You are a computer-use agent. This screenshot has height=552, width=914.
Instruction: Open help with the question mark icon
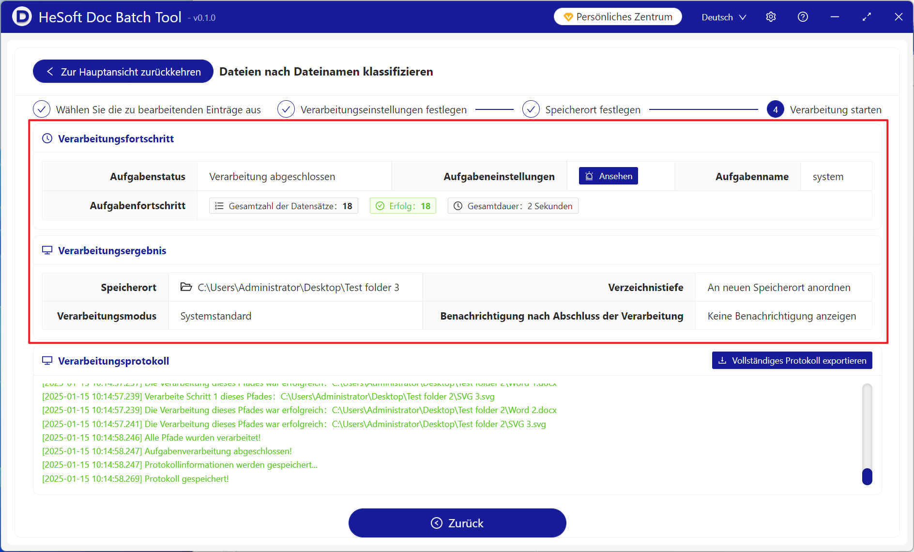point(803,17)
